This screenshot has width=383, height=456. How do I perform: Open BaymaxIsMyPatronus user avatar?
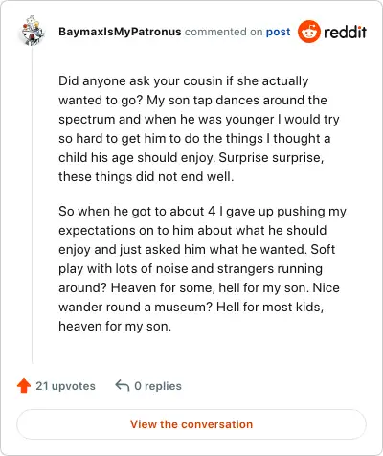tap(33, 31)
